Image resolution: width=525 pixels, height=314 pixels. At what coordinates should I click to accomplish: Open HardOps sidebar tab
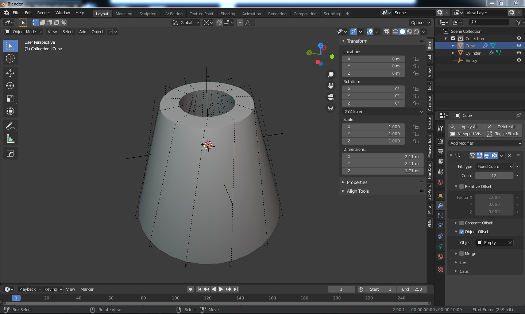(x=429, y=171)
